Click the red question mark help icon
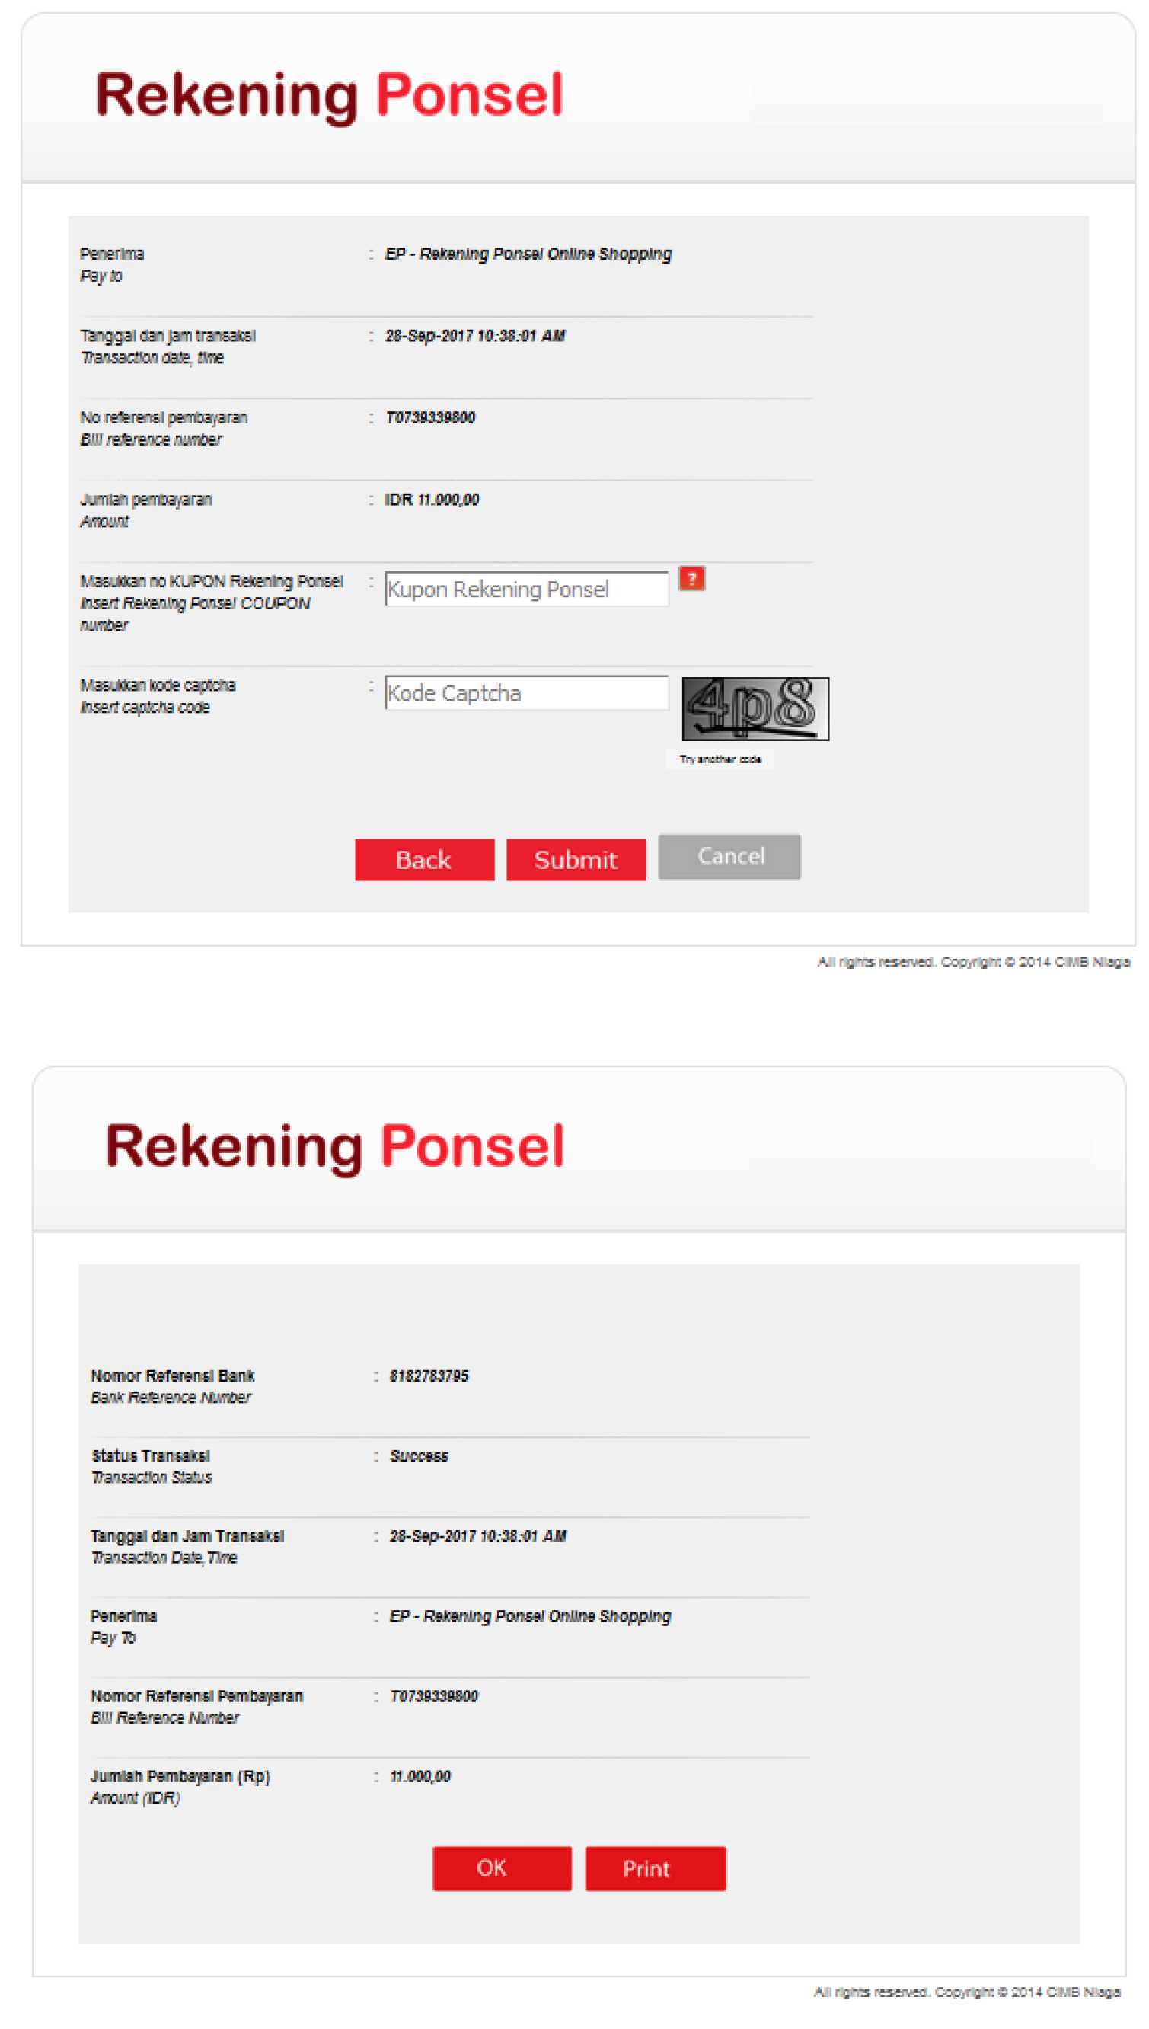1149x2029 pixels. point(691,579)
